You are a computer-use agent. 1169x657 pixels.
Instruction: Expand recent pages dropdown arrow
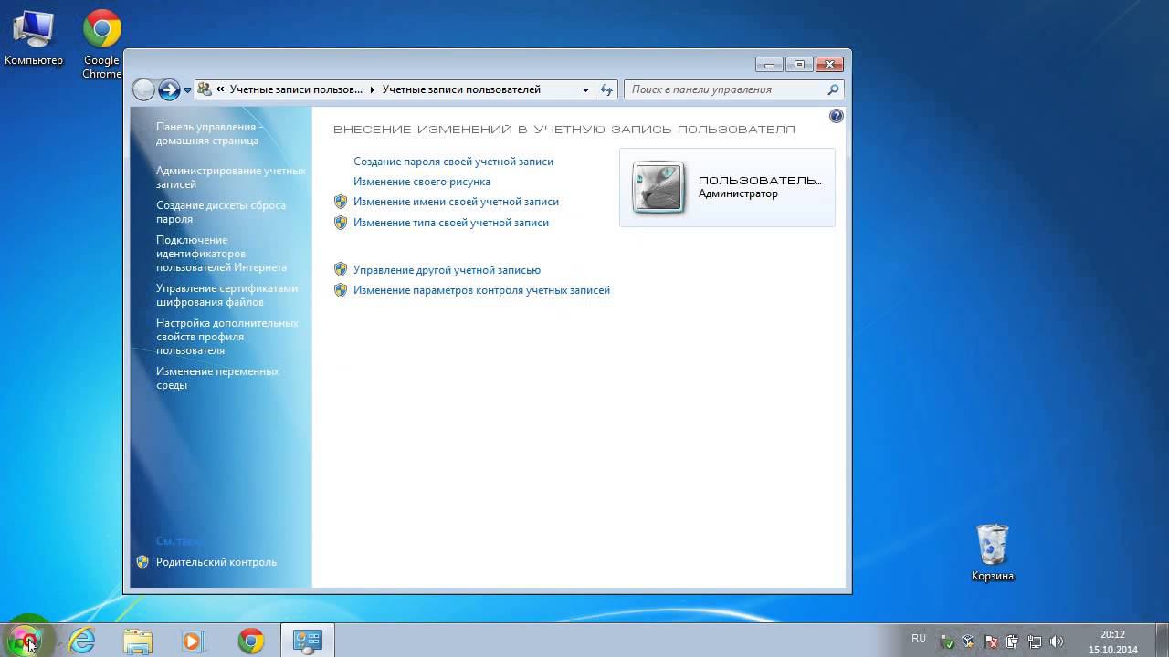pos(187,89)
